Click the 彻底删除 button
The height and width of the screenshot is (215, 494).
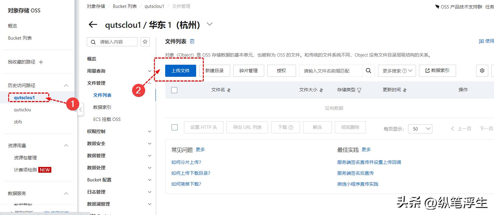click(x=350, y=127)
